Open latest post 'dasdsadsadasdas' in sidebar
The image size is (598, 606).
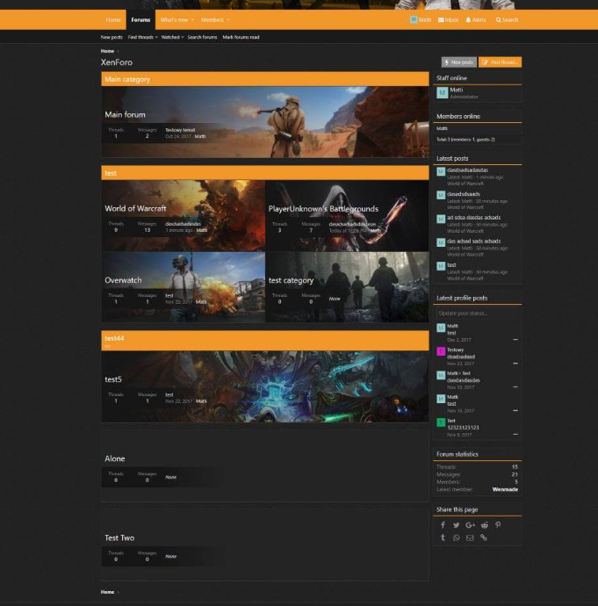tap(467, 170)
